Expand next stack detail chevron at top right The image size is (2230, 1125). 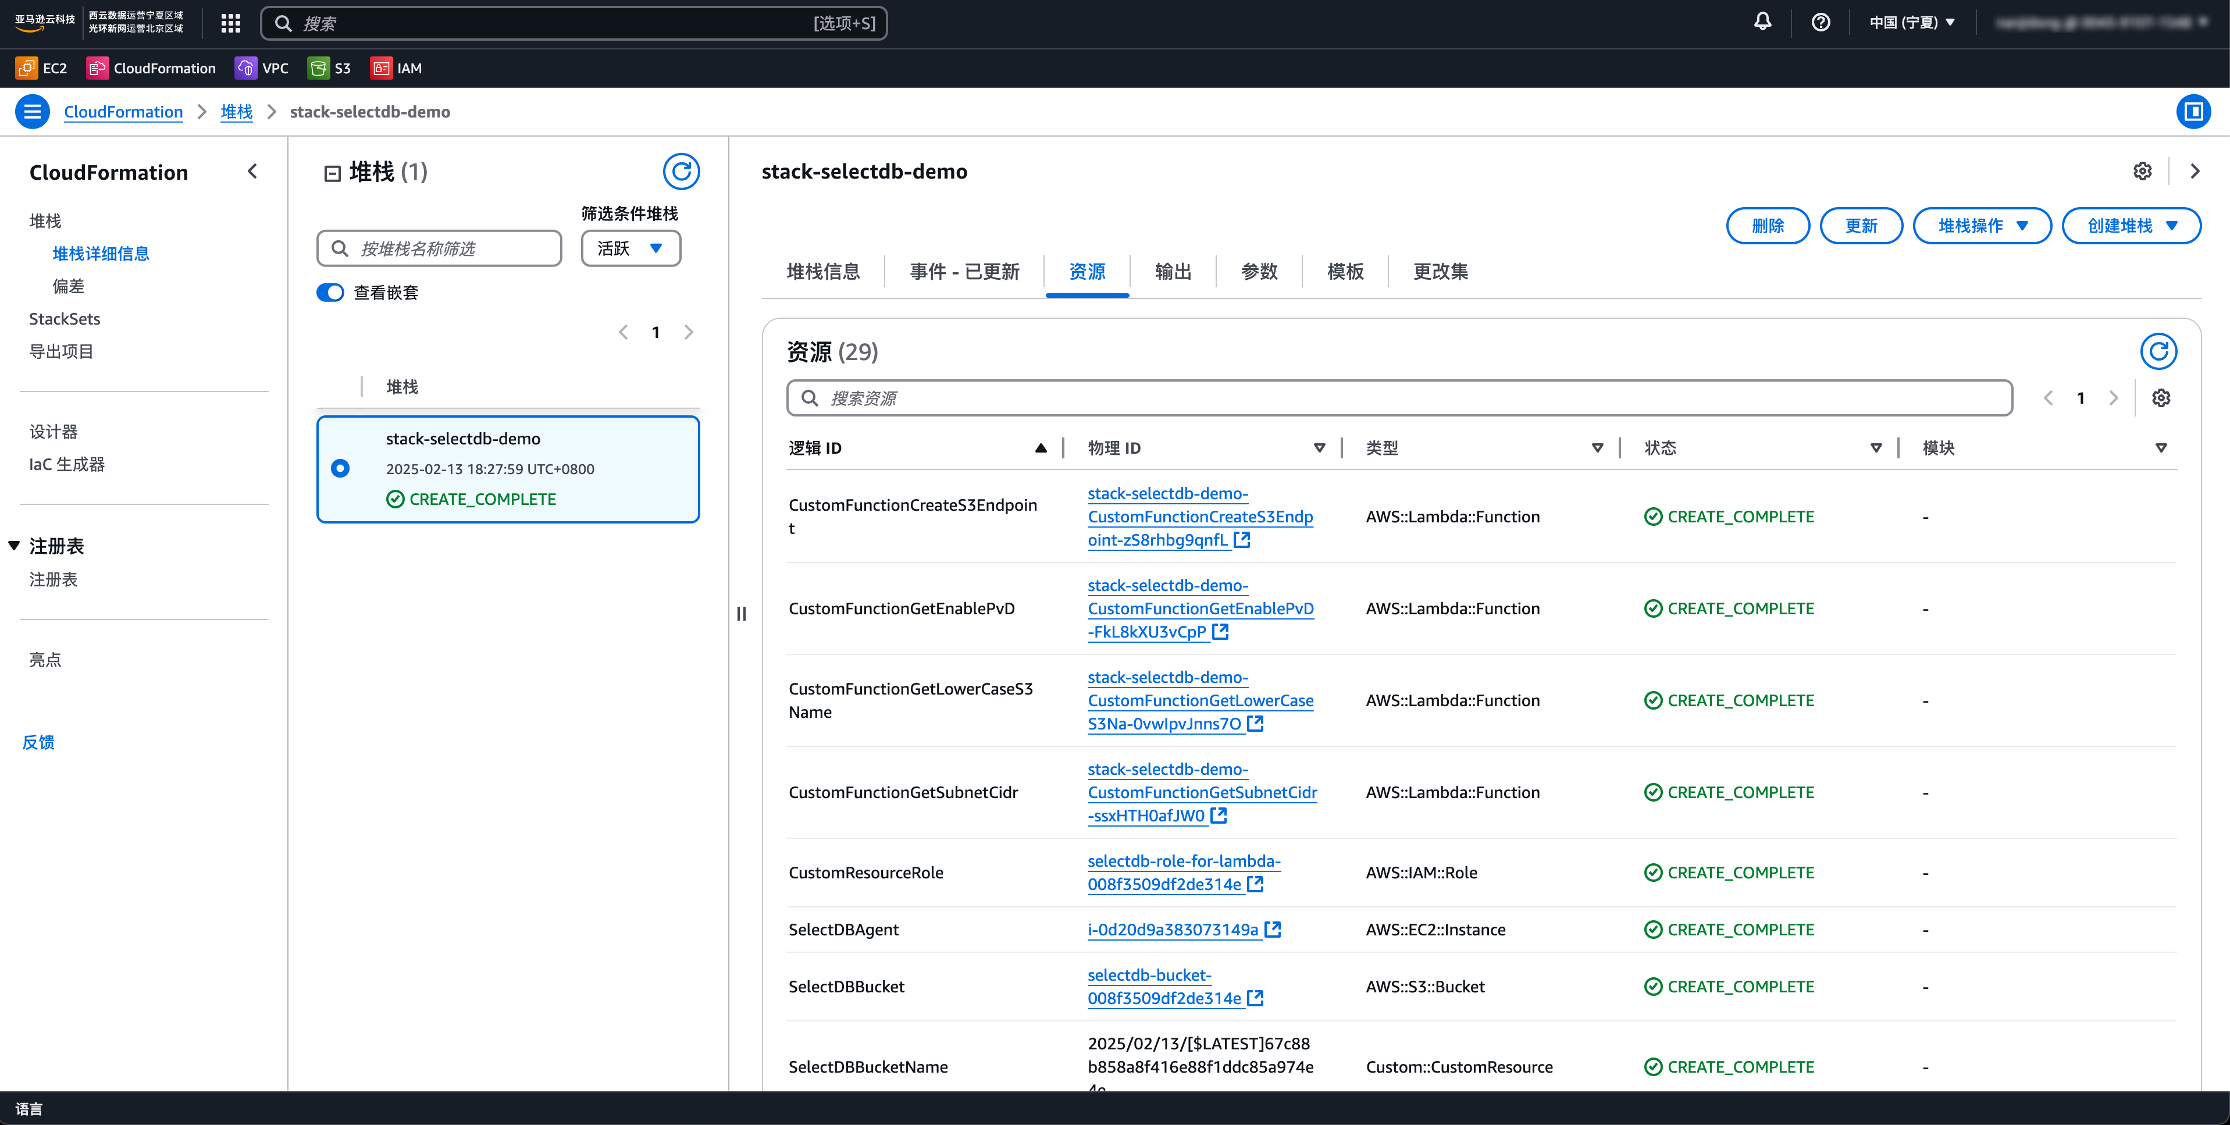[2195, 172]
